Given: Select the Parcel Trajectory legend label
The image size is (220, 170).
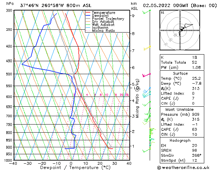Looking at the screenshot, I should [x=108, y=19].
